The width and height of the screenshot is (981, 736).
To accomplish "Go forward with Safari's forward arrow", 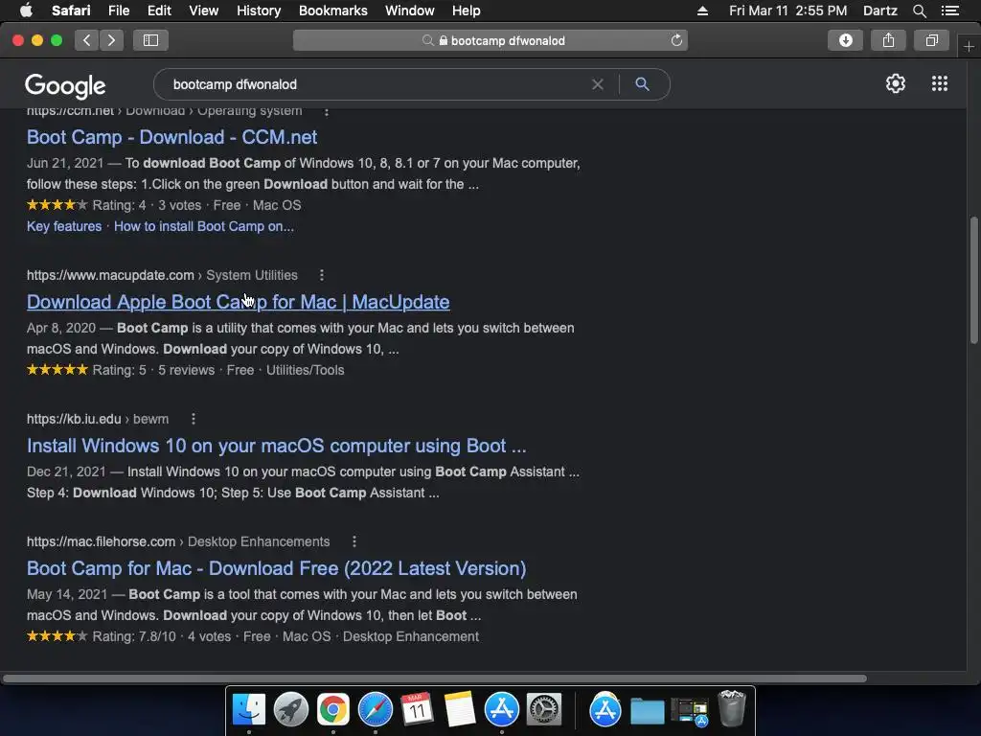I will (x=111, y=40).
